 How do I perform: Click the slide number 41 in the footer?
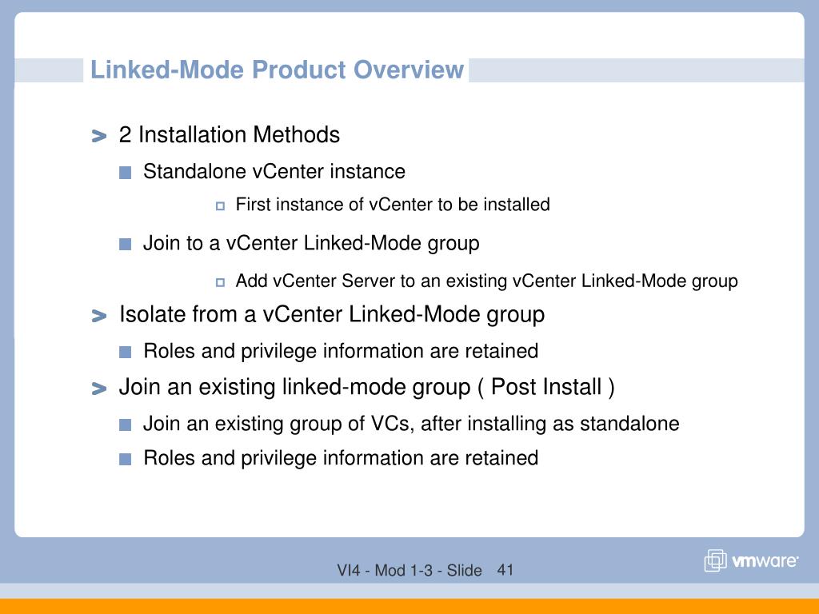coord(505,569)
